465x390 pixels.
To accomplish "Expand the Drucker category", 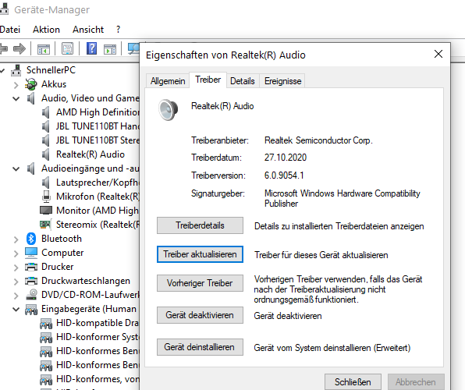I will (16, 268).
